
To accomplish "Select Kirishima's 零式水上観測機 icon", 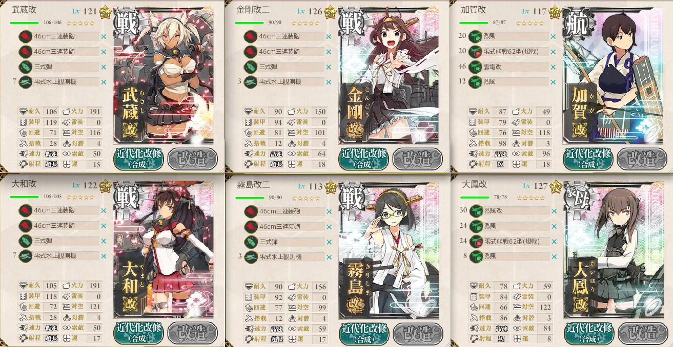I will coord(251,256).
